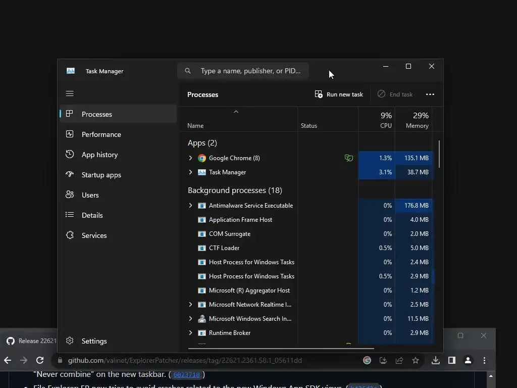Expand the Google Chrome process group
The width and height of the screenshot is (517, 388).
190,158
